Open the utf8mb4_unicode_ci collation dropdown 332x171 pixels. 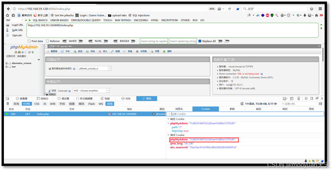click(94, 68)
